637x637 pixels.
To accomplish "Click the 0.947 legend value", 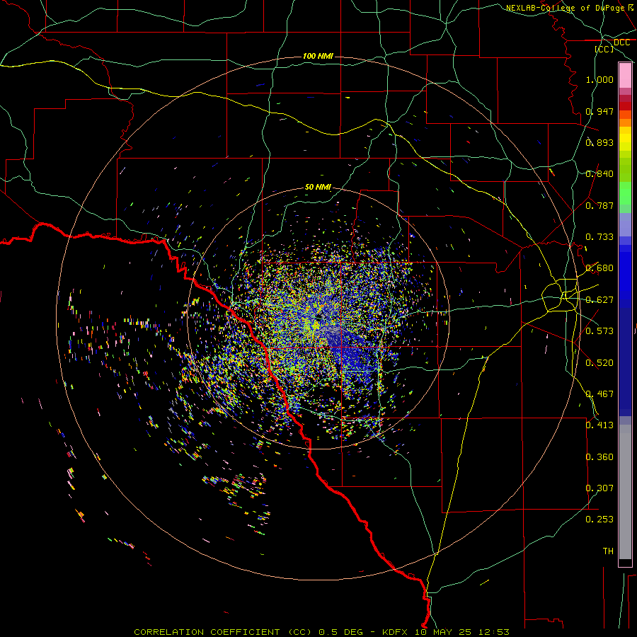I will tap(599, 111).
